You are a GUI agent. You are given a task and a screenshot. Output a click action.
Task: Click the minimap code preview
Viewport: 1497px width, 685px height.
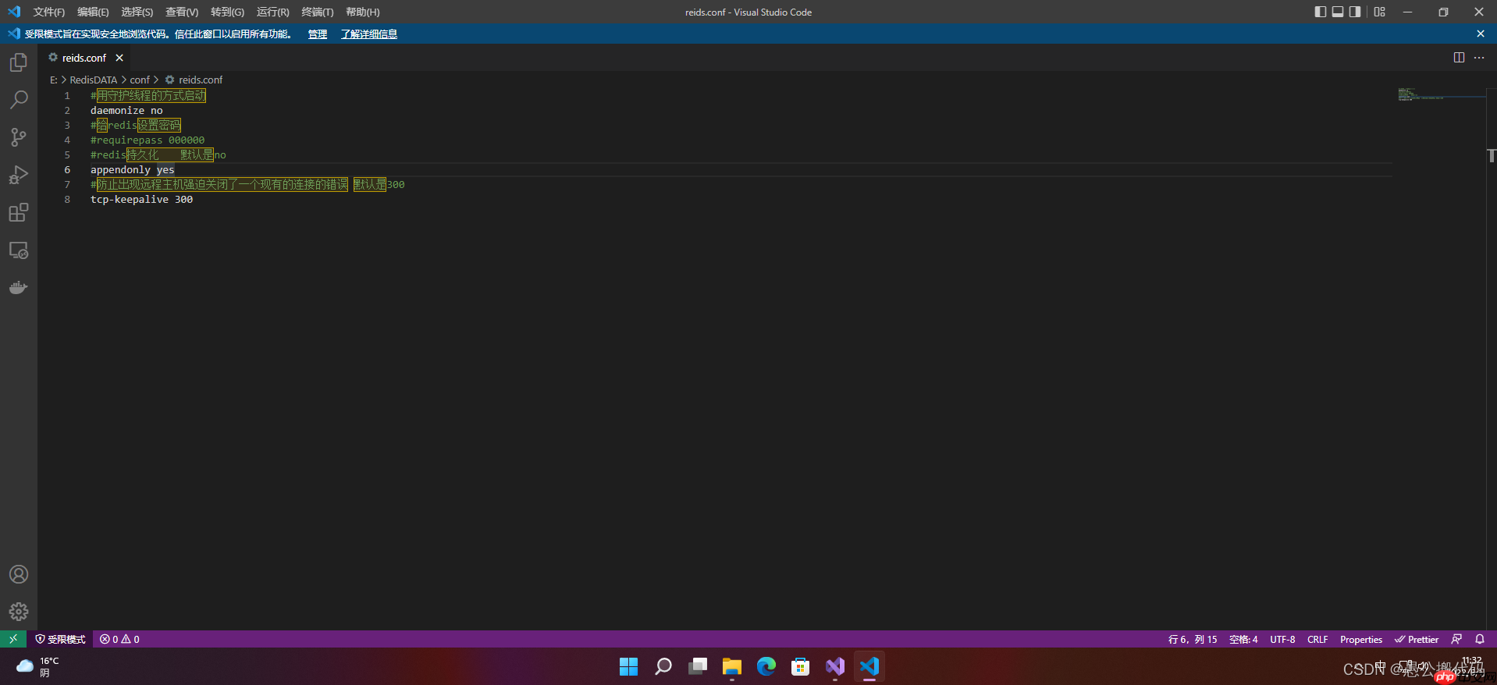[1421, 94]
